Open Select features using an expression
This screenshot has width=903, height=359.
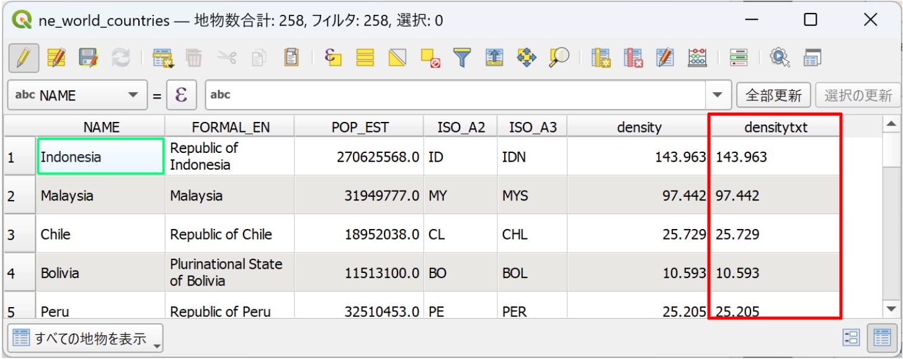point(334,58)
